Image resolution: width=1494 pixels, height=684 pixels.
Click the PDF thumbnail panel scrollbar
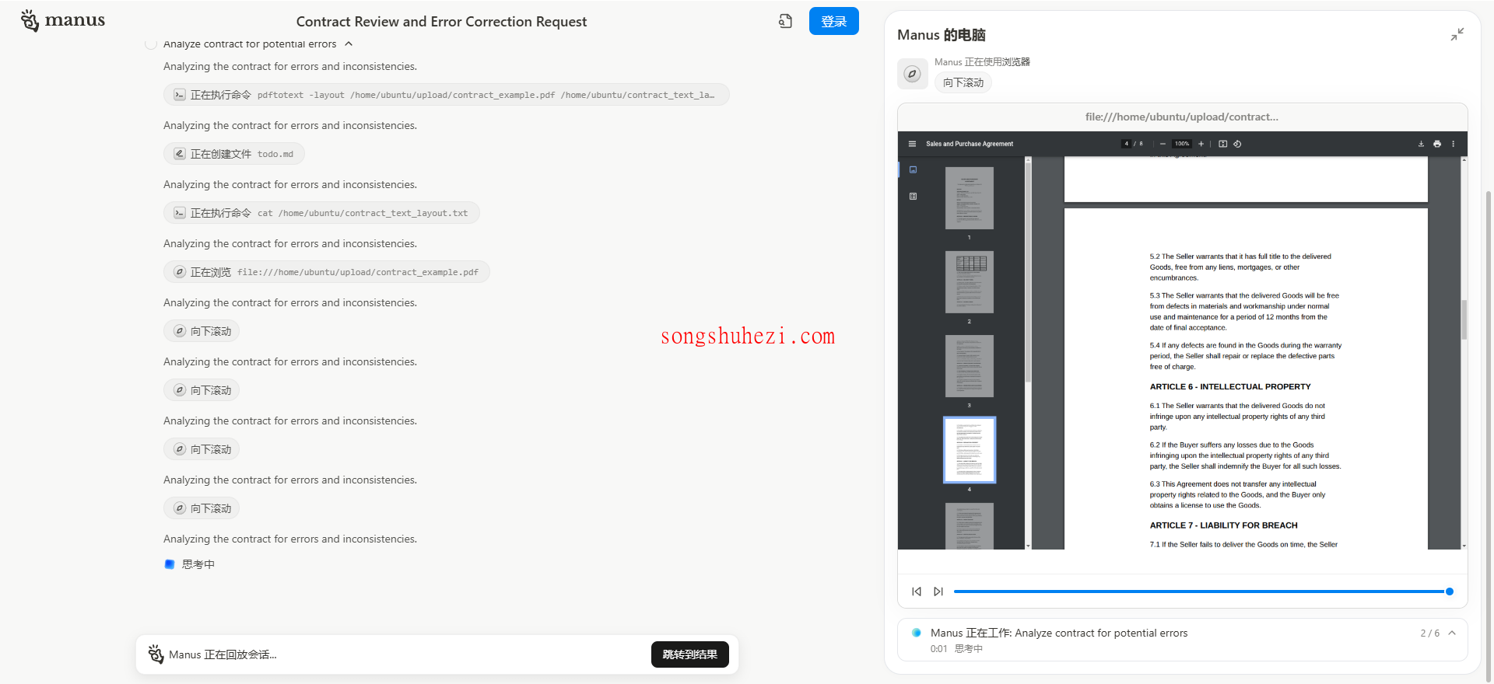tap(1028, 272)
